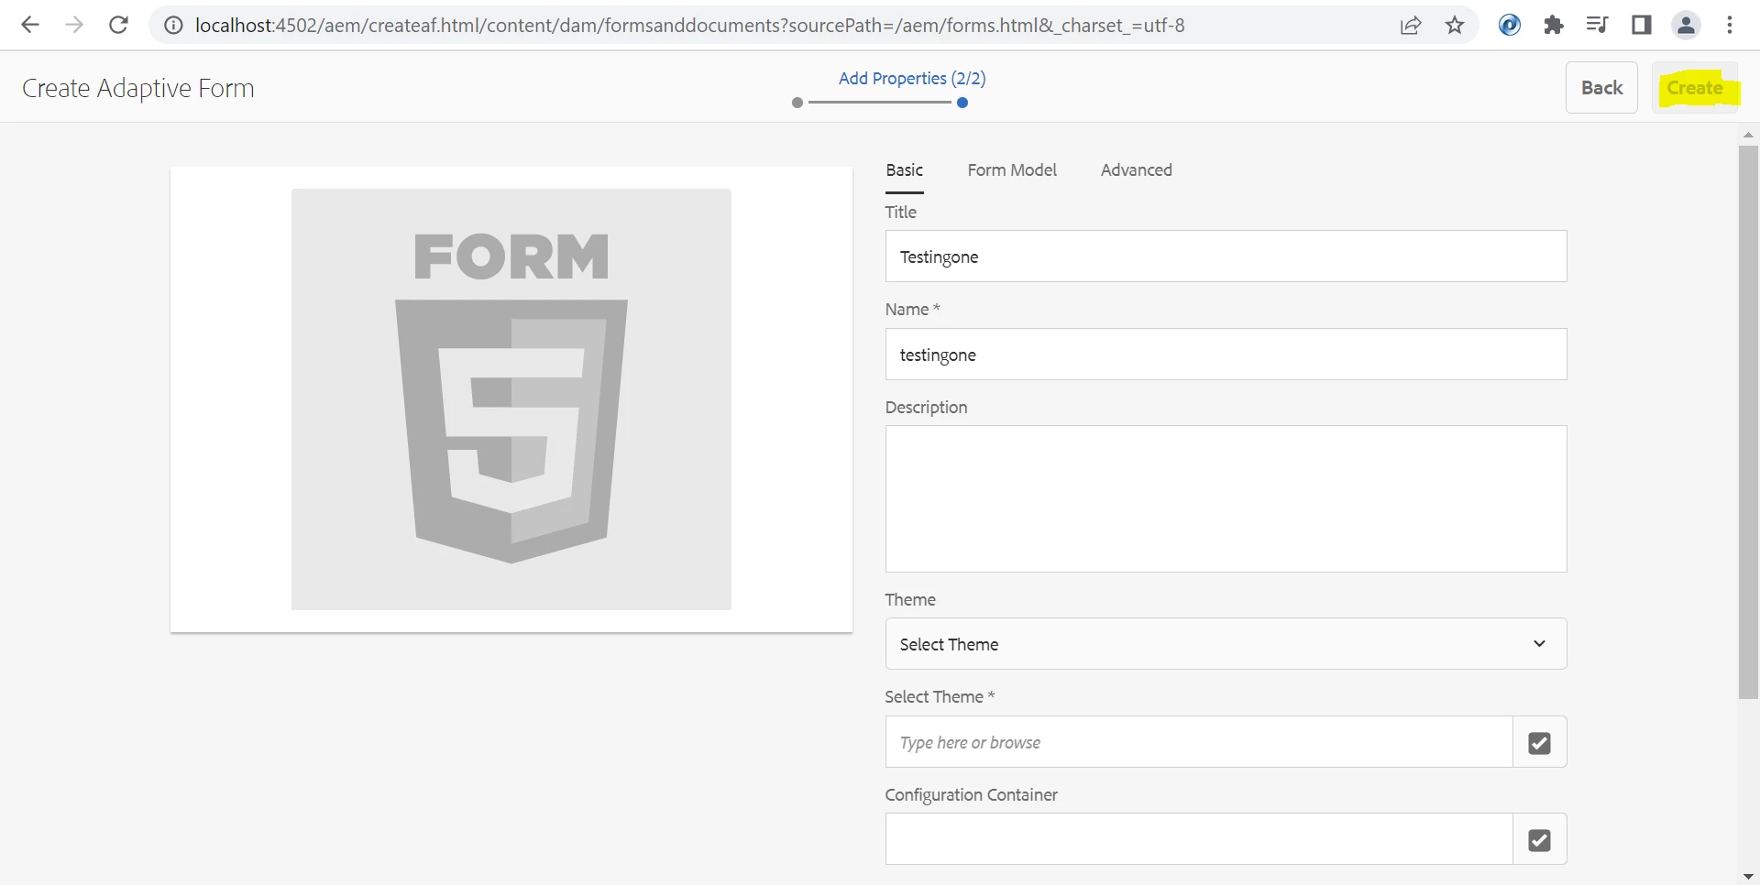1760x885 pixels.
Task: Open the blue circular extension icon
Action: click(1510, 26)
